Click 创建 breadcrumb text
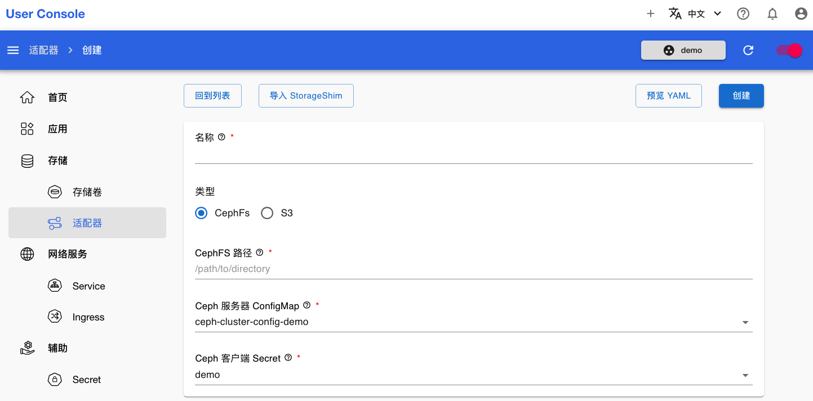The image size is (813, 401). pyautogui.click(x=92, y=50)
